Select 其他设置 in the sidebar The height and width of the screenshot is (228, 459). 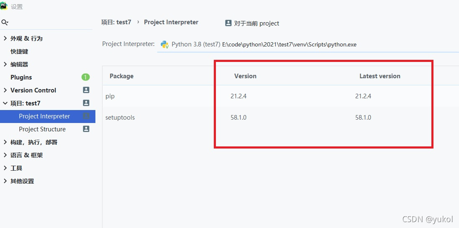[x=22, y=181]
